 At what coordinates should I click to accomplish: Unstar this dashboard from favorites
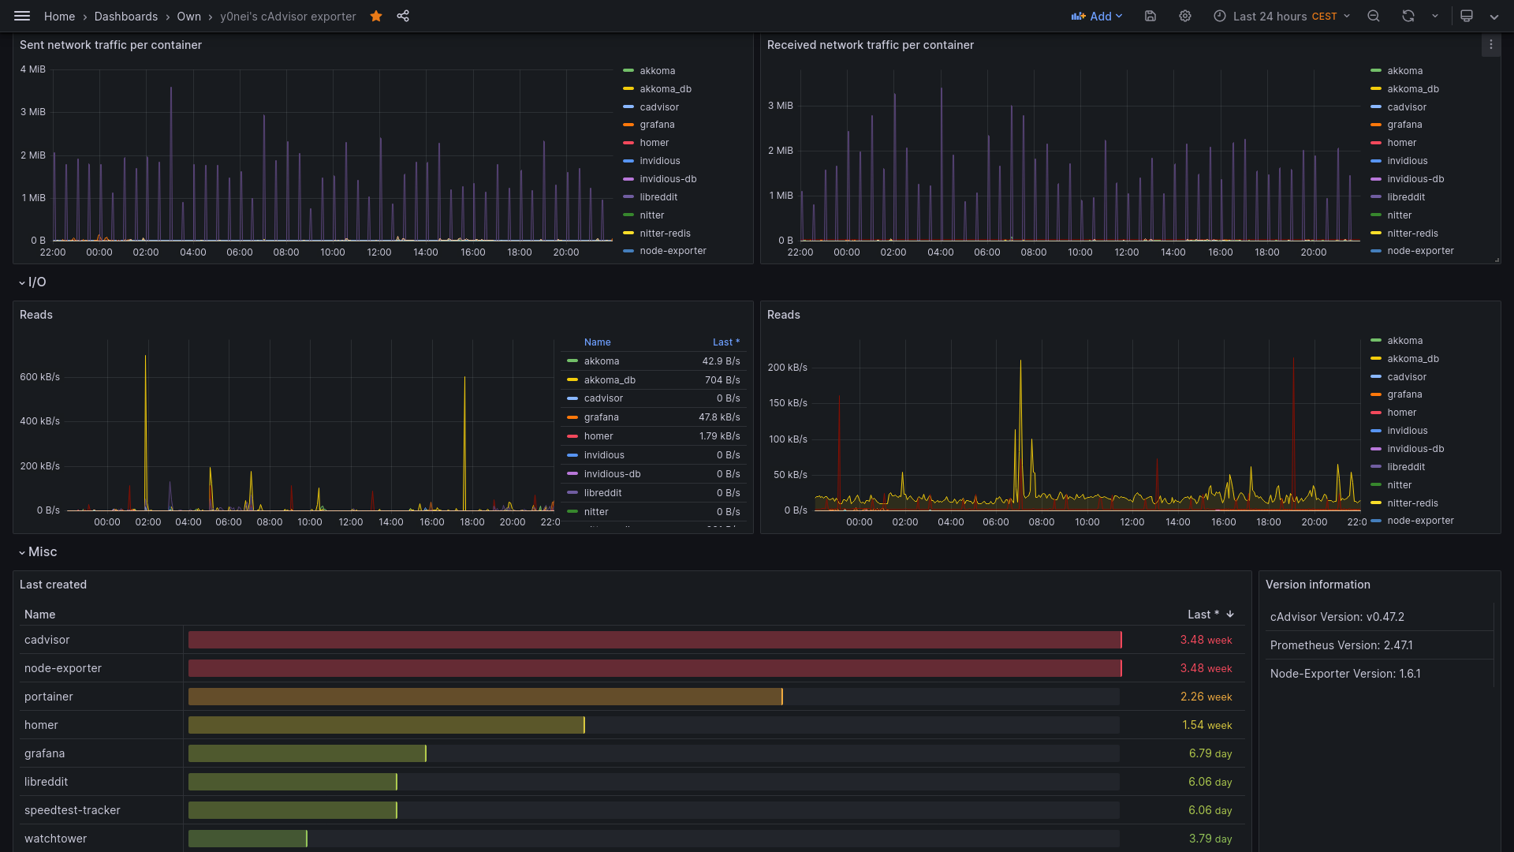[376, 16]
